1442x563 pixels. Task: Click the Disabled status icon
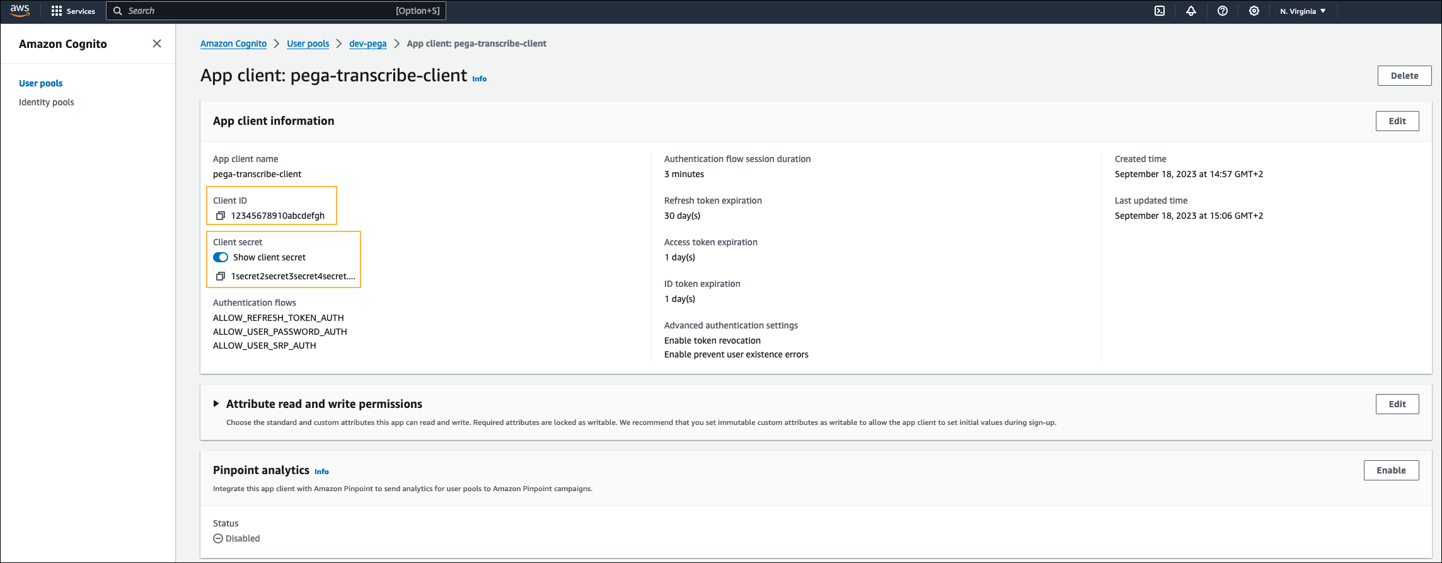click(x=218, y=538)
